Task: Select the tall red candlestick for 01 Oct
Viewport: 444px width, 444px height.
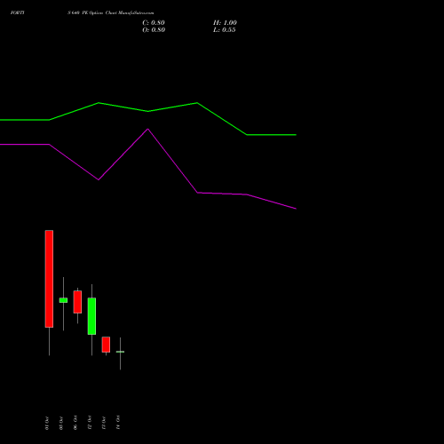Action: click(49, 279)
